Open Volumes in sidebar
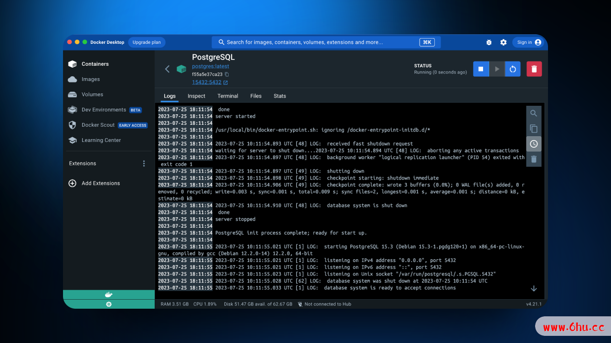The image size is (611, 343). point(92,94)
